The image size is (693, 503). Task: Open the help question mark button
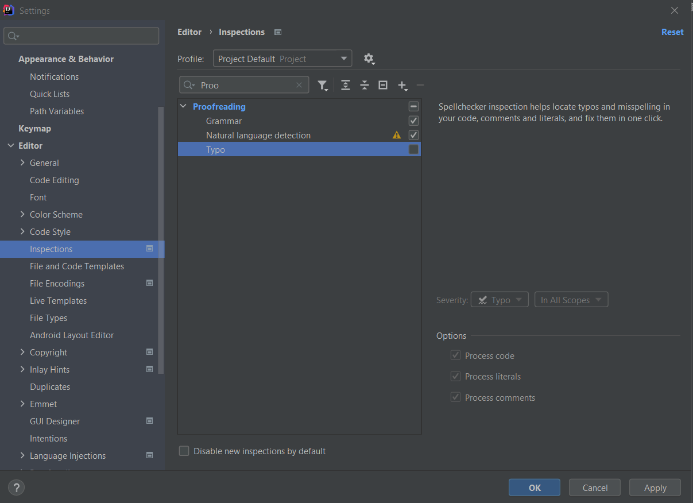click(16, 488)
